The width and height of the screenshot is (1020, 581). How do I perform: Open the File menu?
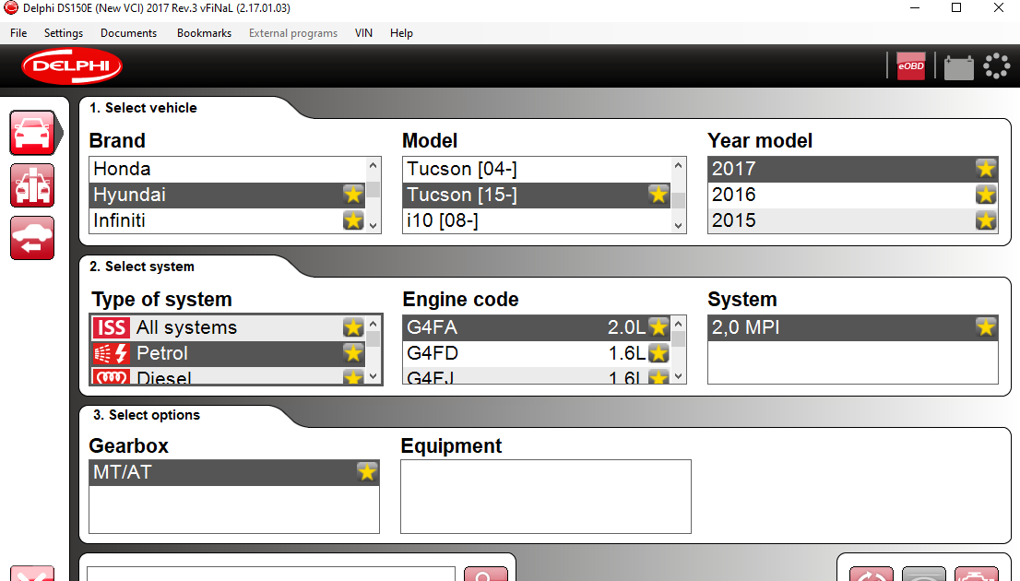click(x=18, y=33)
